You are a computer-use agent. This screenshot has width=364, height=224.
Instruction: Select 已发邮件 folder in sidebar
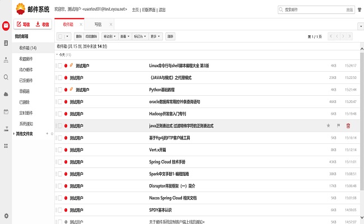[x=26, y=80]
